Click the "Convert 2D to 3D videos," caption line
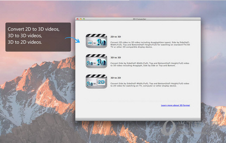The height and width of the screenshot is (143, 226). pos(34,30)
